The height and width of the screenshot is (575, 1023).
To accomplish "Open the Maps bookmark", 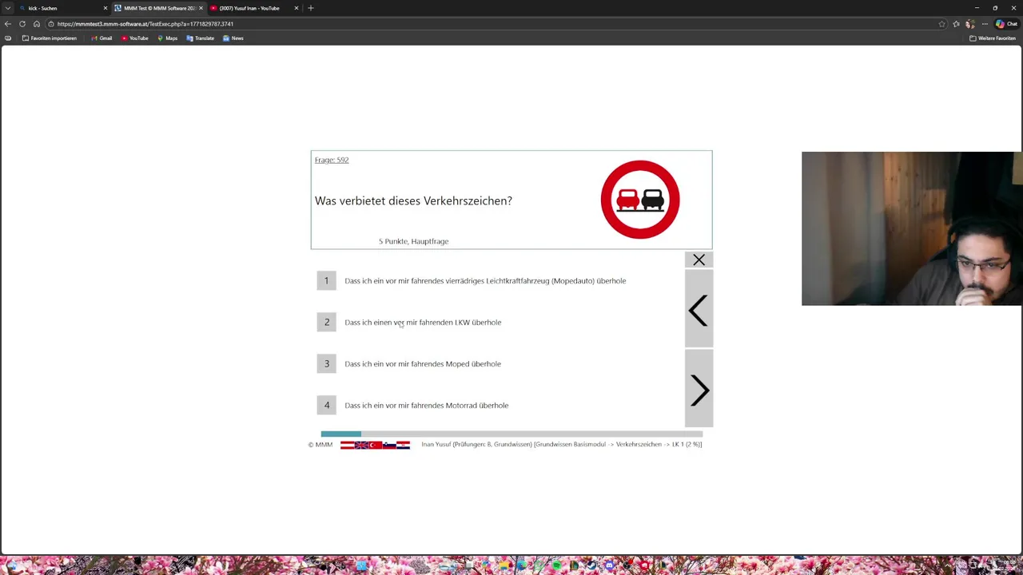I will pyautogui.click(x=168, y=38).
